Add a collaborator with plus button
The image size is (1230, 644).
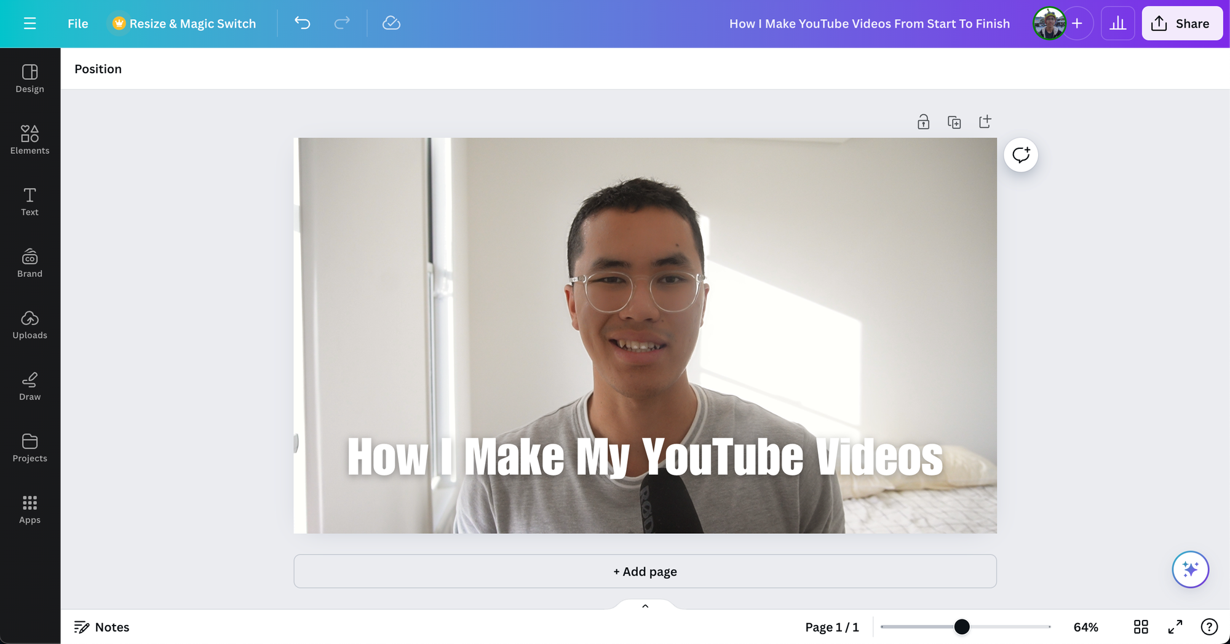pos(1077,23)
